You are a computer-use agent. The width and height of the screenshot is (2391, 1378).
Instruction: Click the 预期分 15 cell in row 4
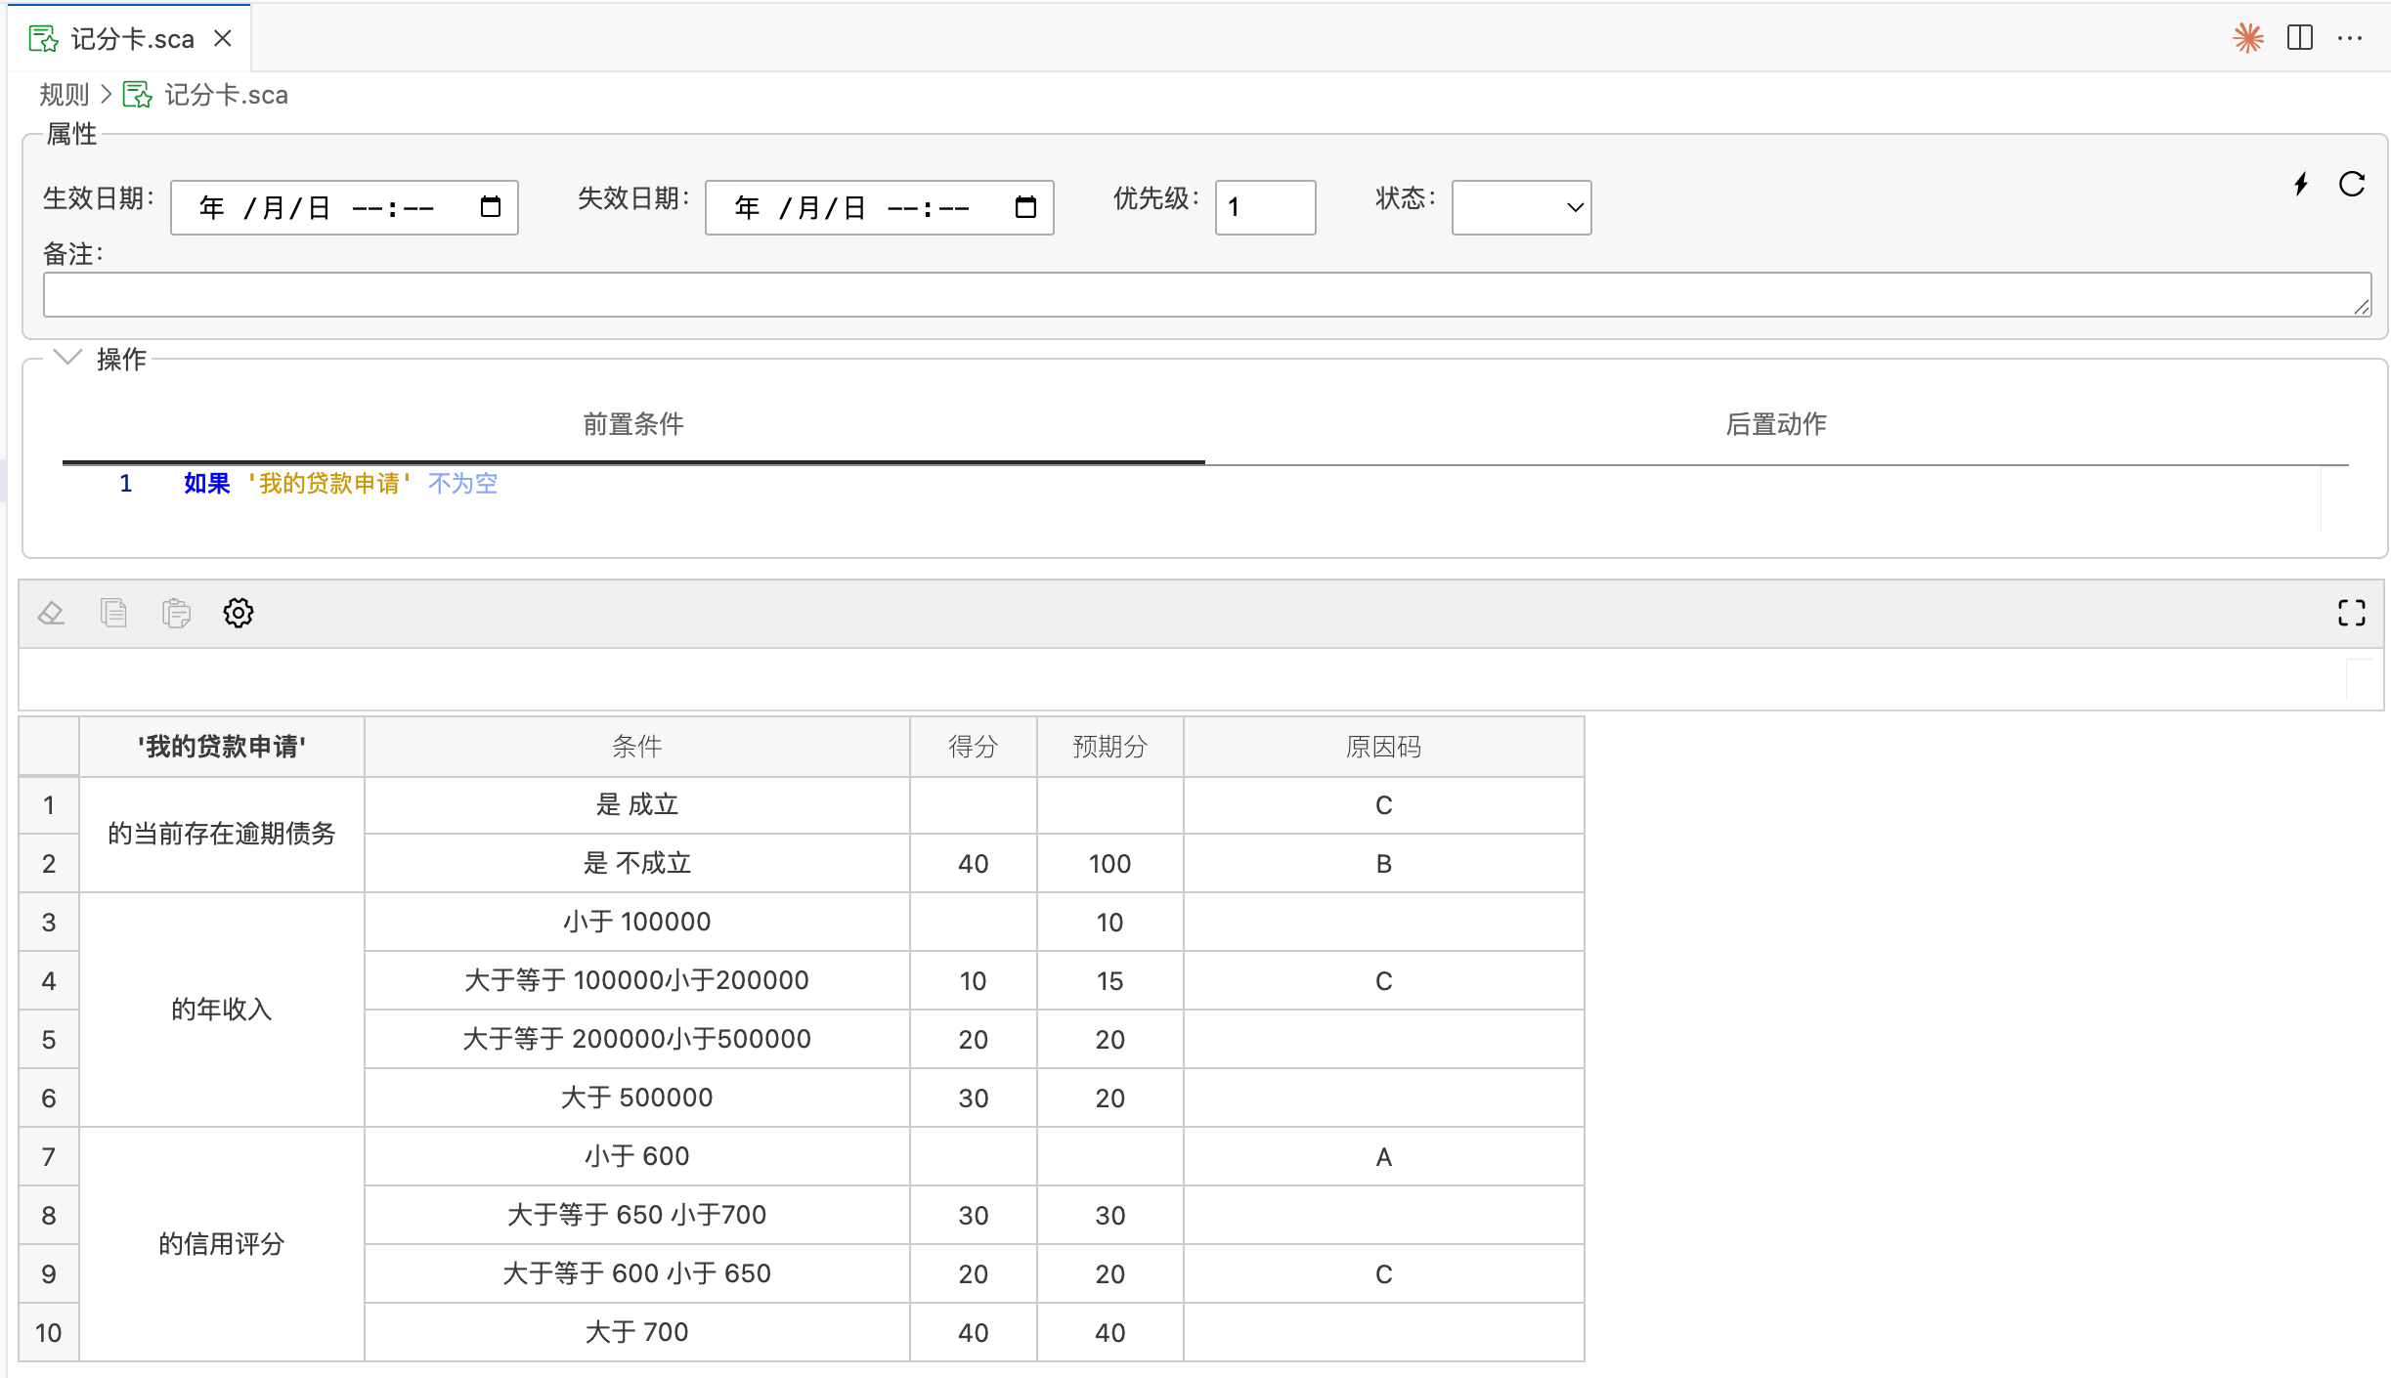pyautogui.click(x=1110, y=980)
